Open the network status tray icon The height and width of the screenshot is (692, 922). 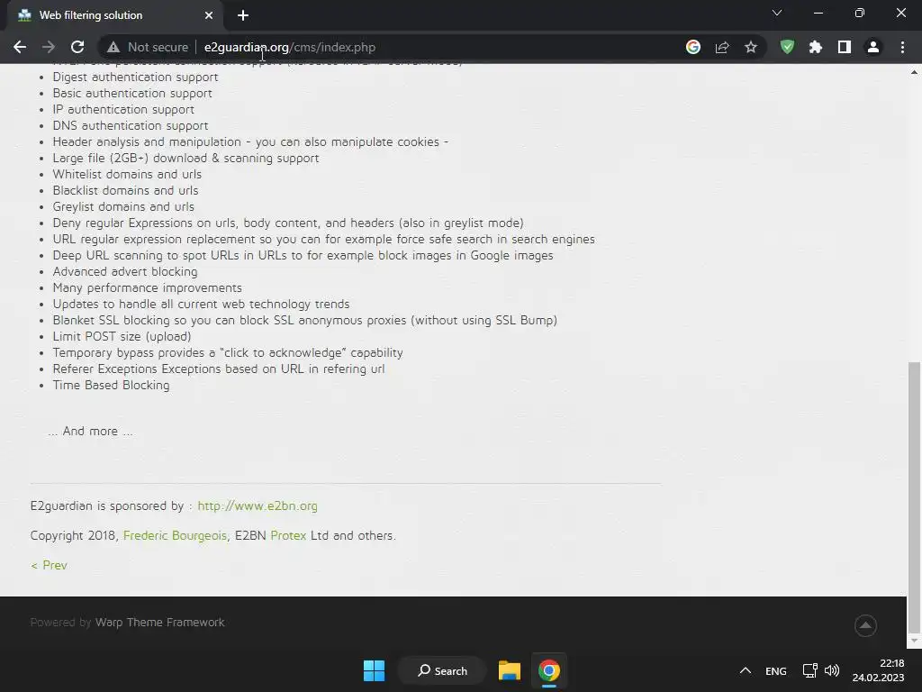click(x=809, y=670)
